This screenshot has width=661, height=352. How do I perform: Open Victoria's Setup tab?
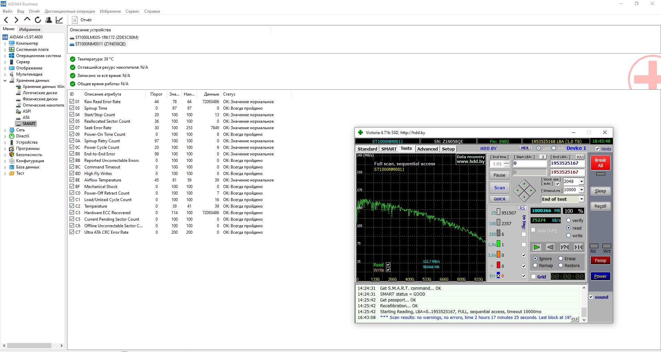[448, 149]
